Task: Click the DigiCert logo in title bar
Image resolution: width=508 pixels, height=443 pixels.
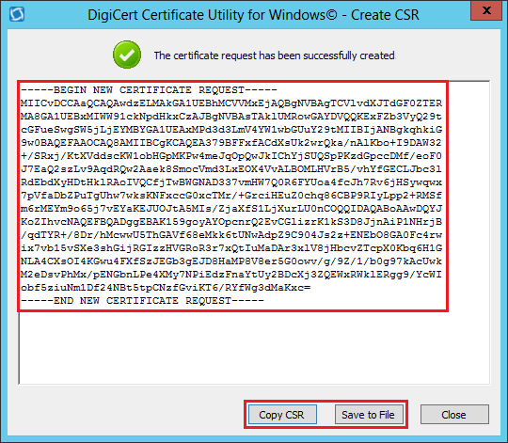Action: pos(17,14)
